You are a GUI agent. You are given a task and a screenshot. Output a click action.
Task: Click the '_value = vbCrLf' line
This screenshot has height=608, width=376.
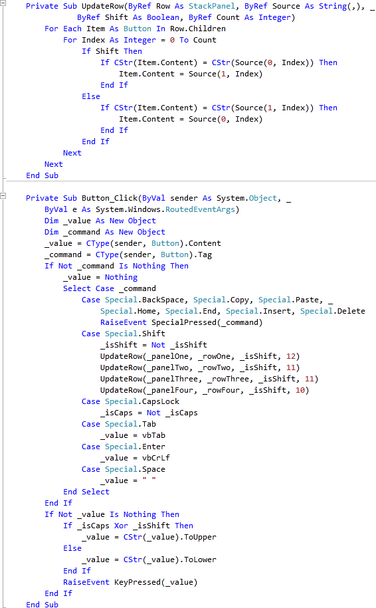[x=135, y=458]
